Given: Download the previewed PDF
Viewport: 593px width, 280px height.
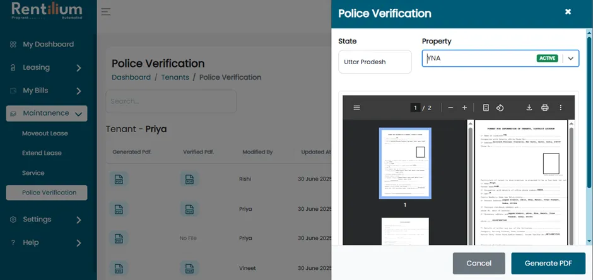Looking at the screenshot, I should point(529,108).
